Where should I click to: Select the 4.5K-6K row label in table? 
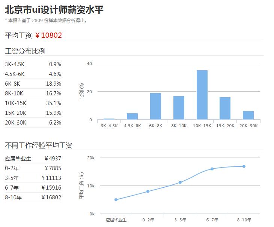(15, 74)
